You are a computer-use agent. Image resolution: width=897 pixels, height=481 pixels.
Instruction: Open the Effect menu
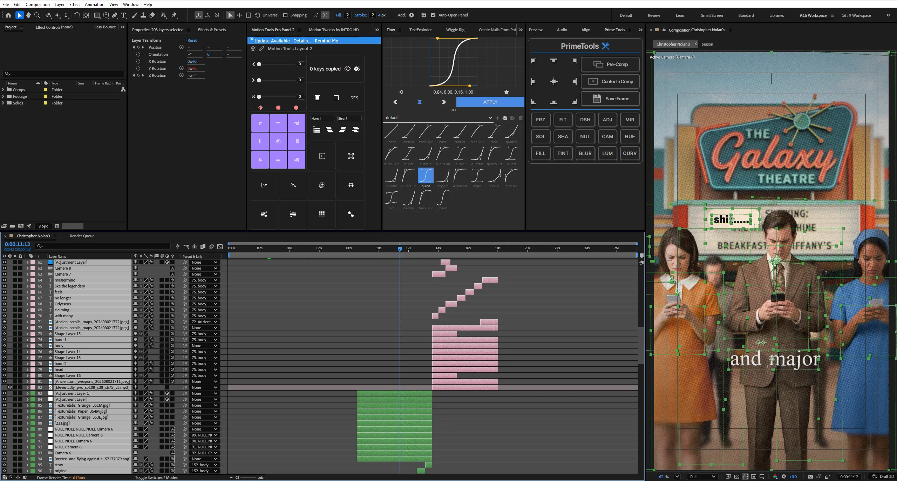point(74,4)
